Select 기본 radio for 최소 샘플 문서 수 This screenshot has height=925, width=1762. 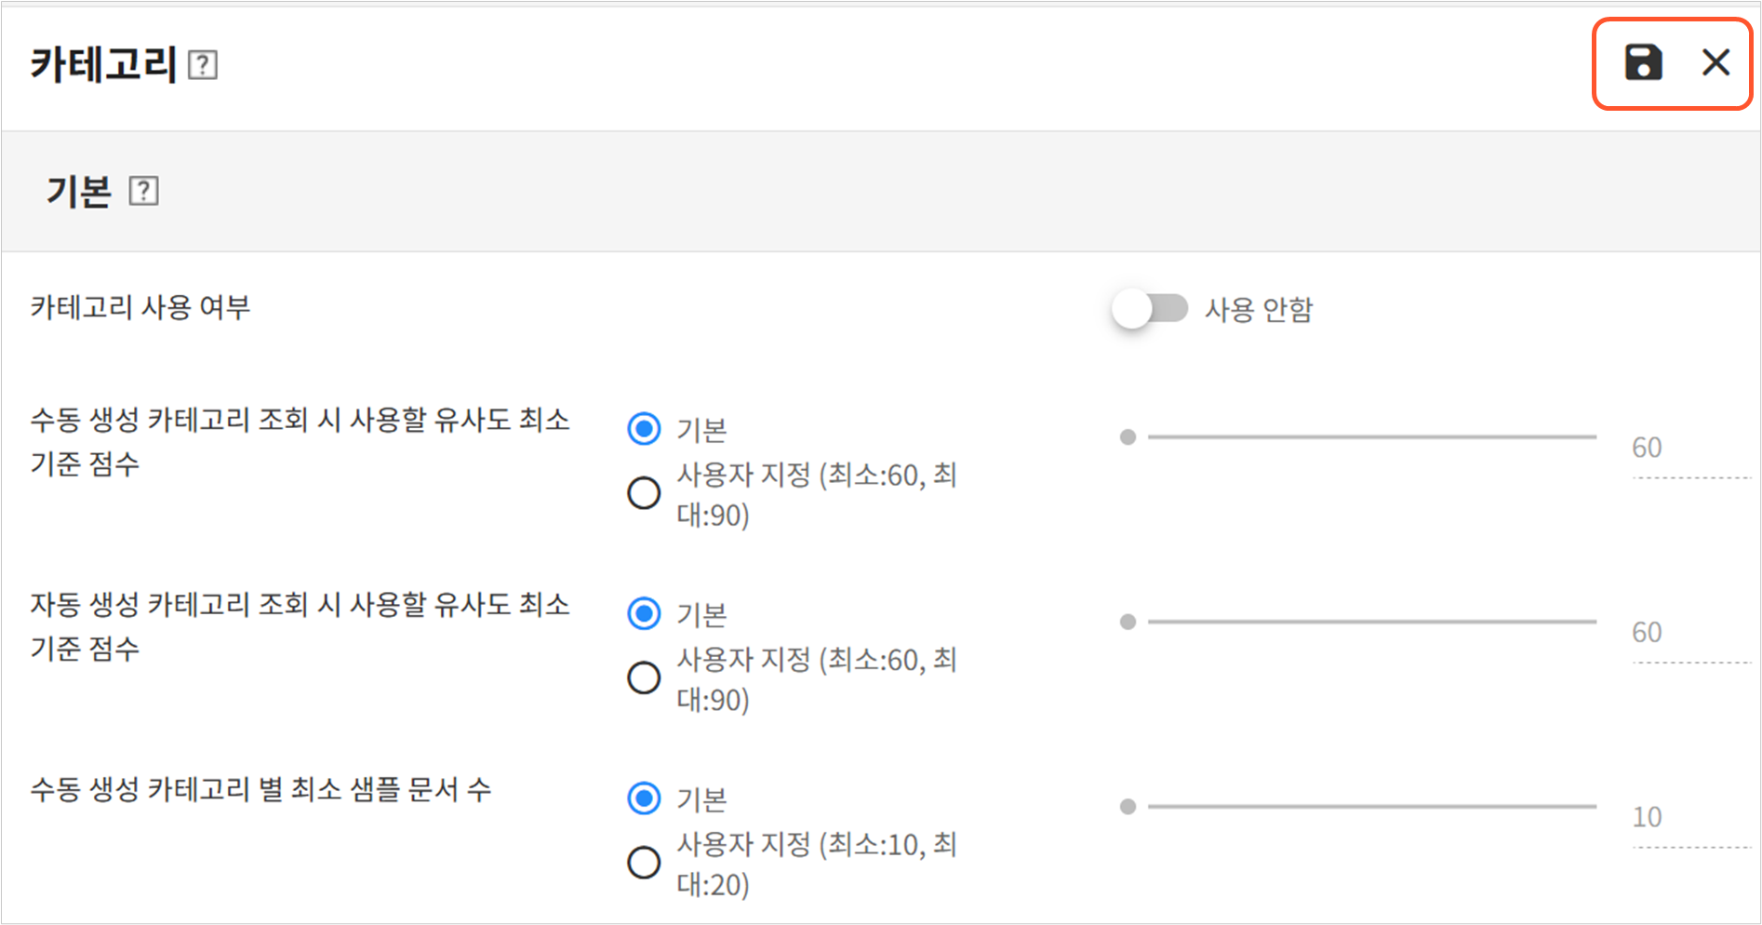tap(644, 798)
